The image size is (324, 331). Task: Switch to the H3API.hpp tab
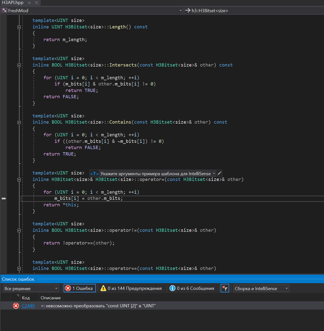click(x=13, y=2)
